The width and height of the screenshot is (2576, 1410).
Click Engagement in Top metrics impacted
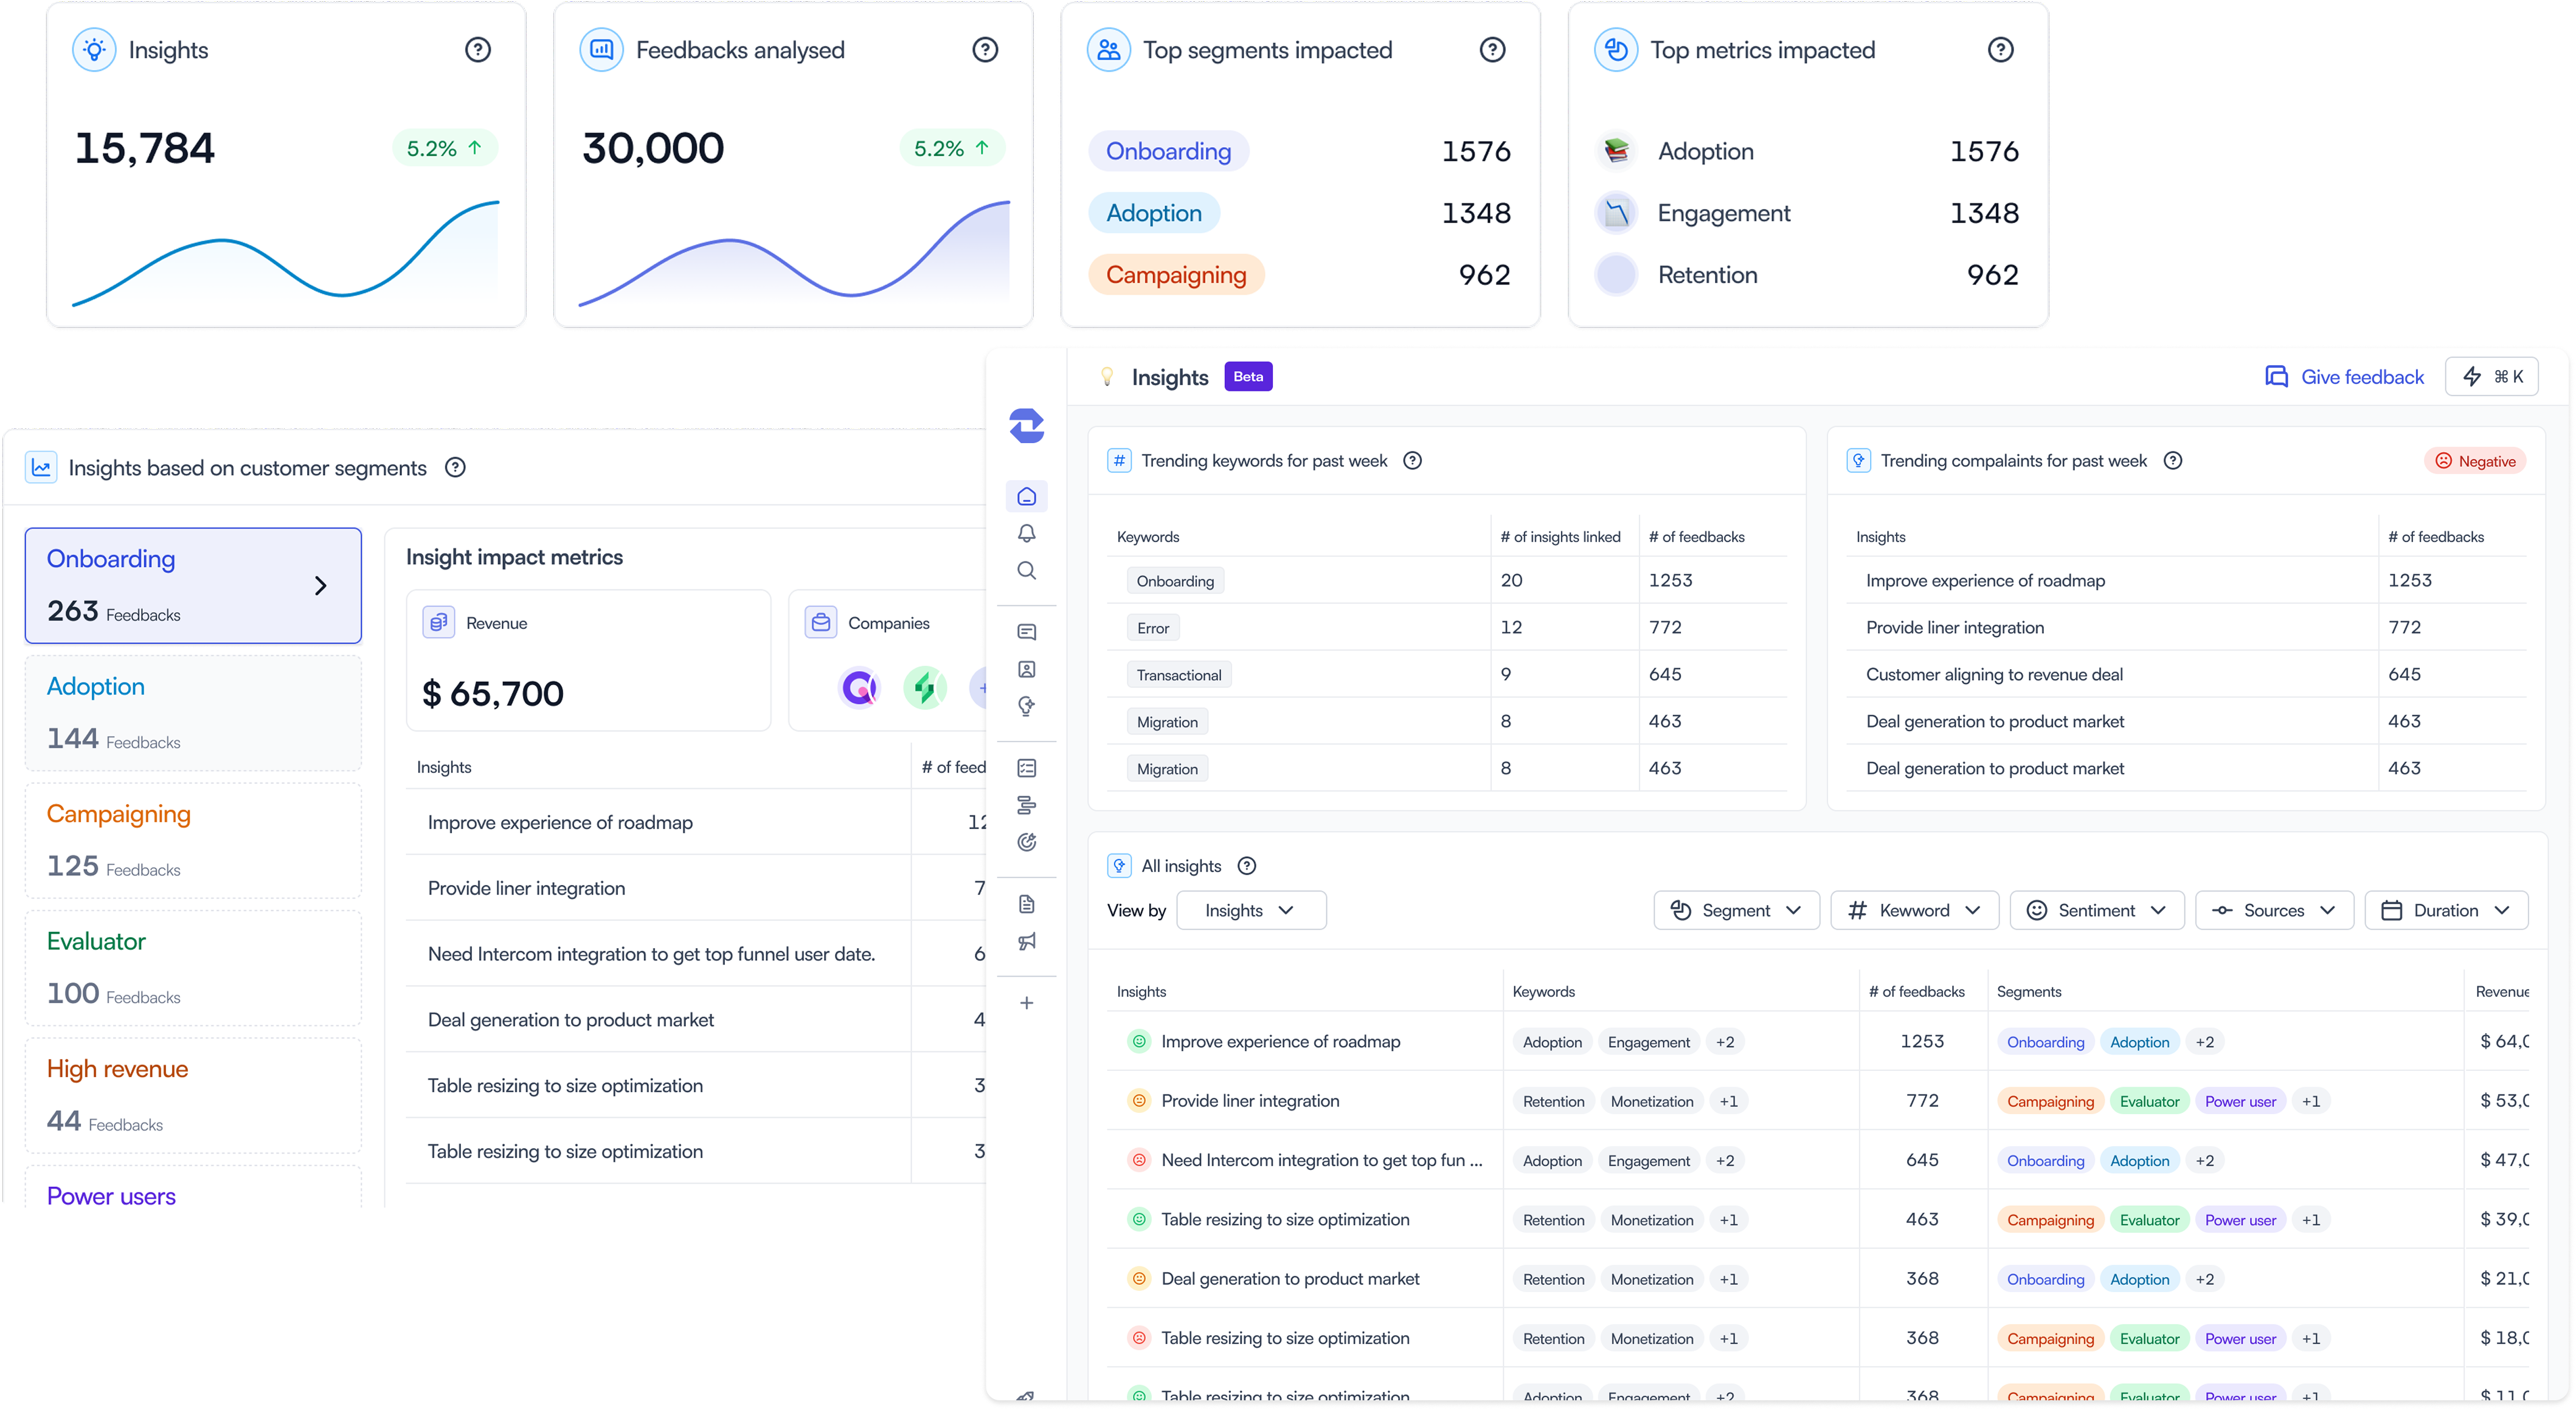(x=1723, y=213)
